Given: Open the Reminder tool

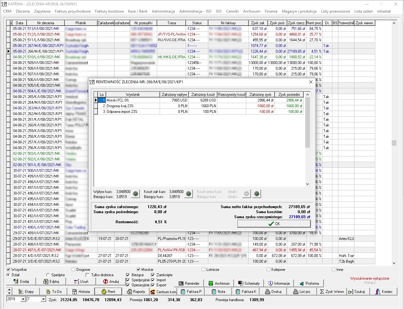Looking at the screenshot, I should [189, 283].
